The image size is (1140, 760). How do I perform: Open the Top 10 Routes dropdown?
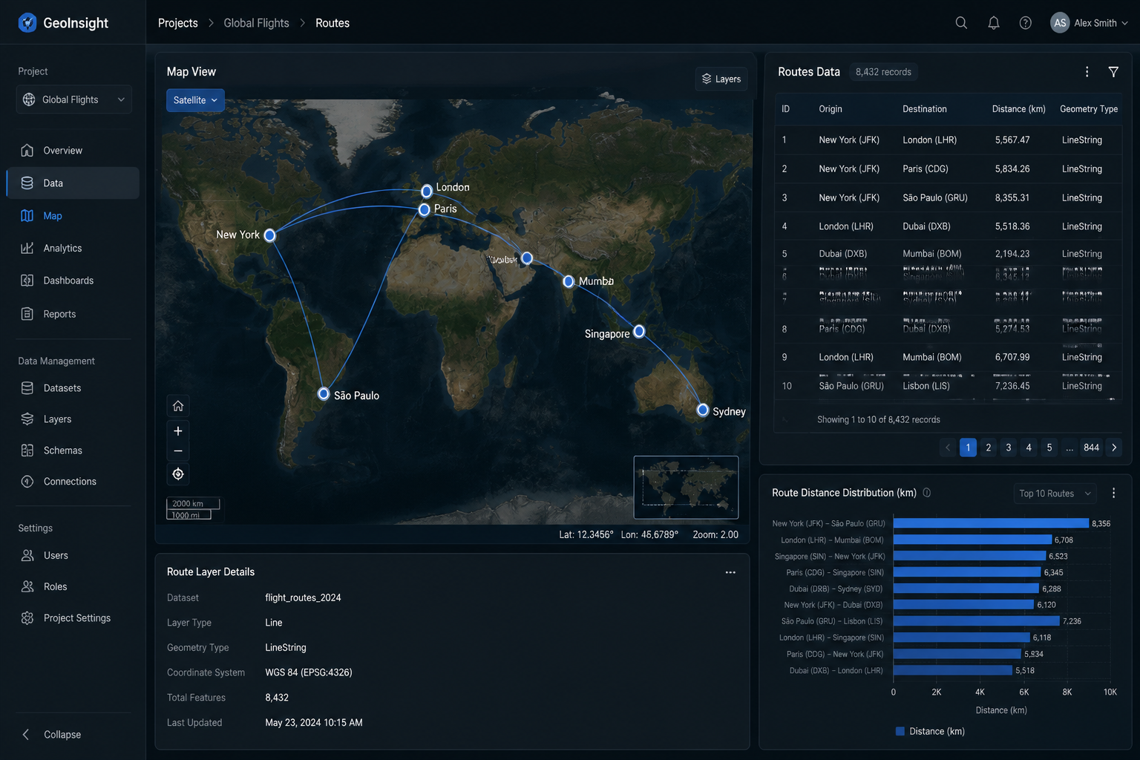[x=1055, y=494]
